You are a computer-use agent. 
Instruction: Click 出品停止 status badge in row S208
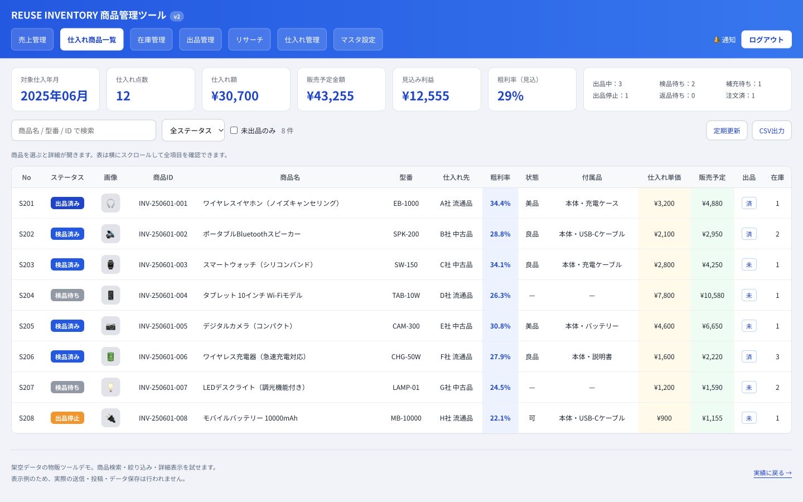click(67, 418)
